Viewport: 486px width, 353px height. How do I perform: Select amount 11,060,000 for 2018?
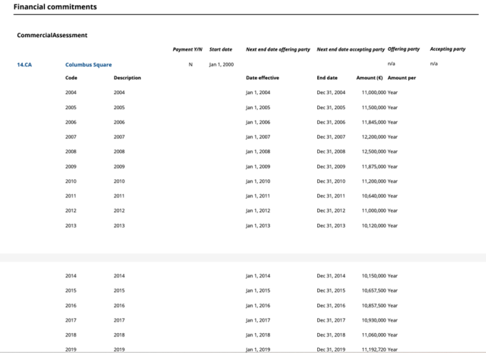click(x=374, y=334)
